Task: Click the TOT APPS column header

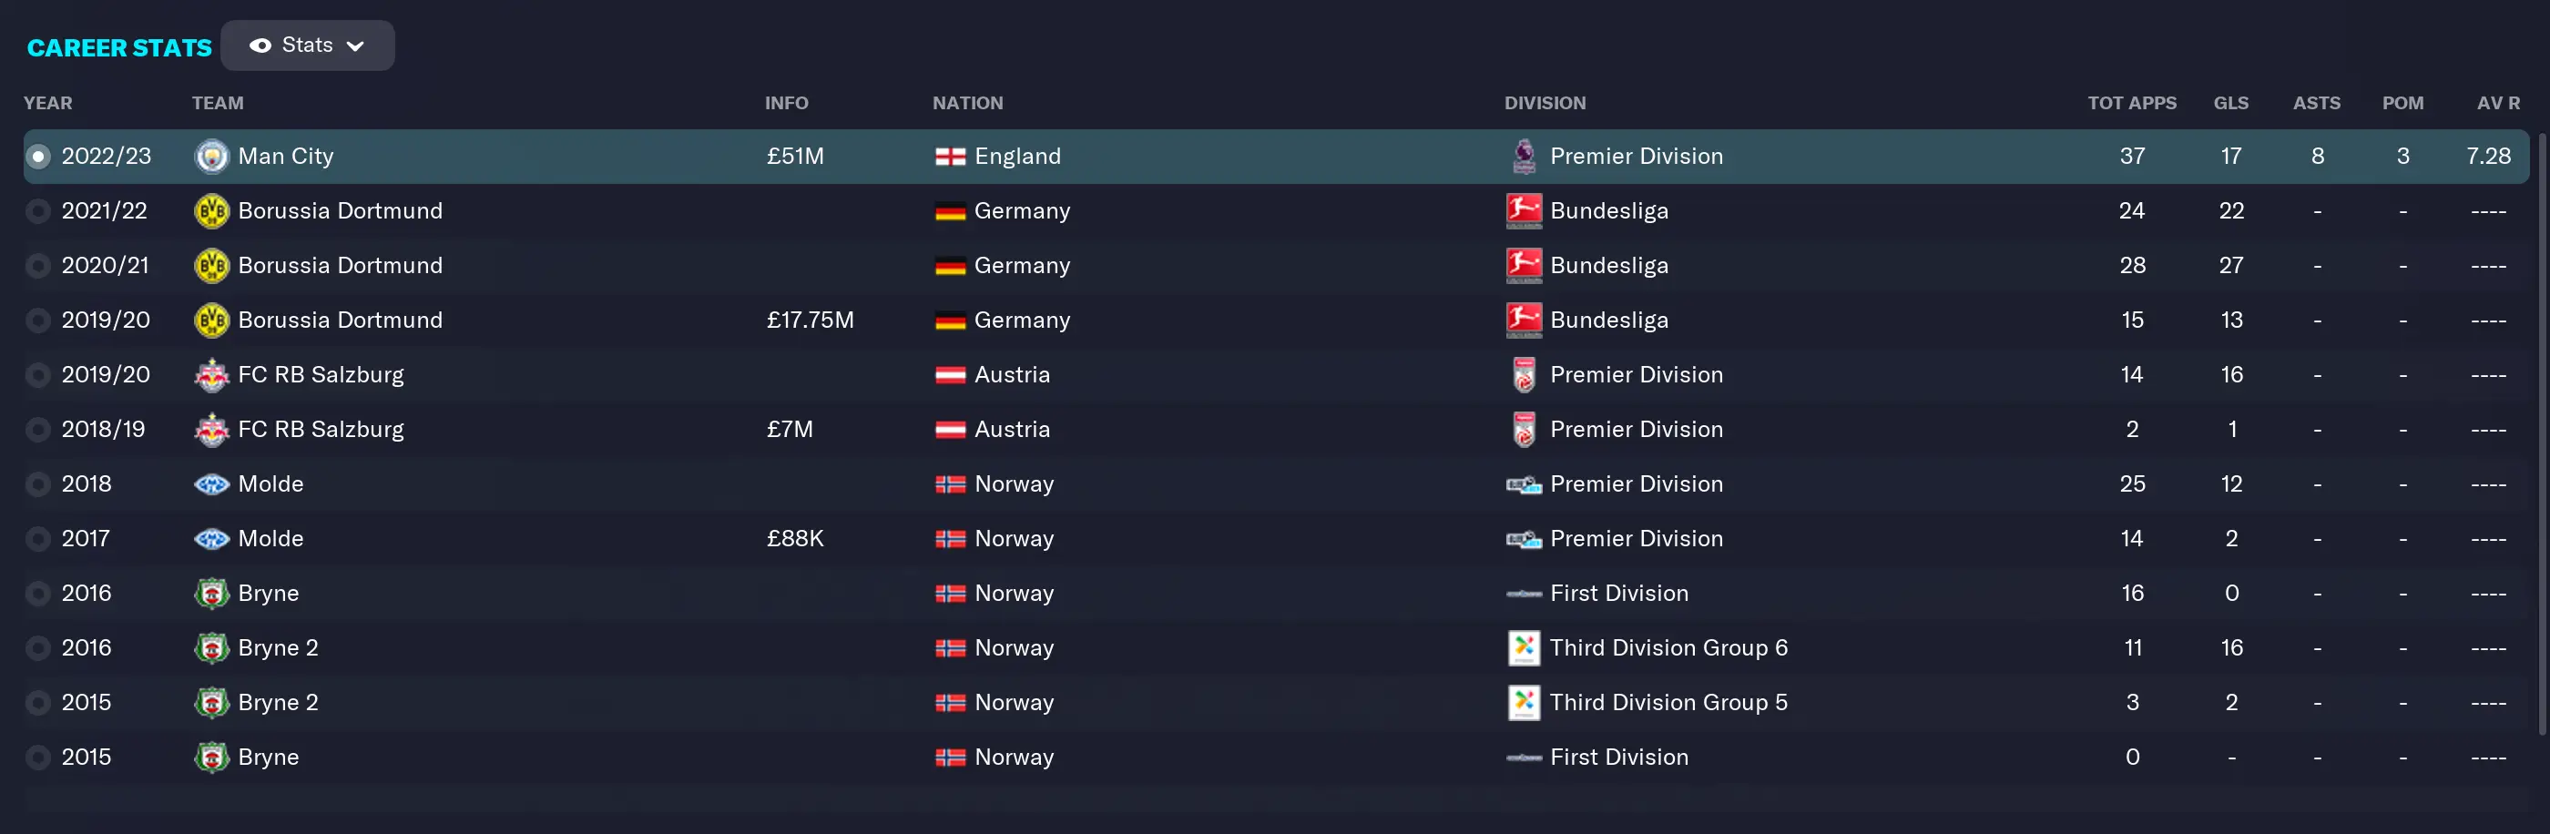Action: (2131, 103)
